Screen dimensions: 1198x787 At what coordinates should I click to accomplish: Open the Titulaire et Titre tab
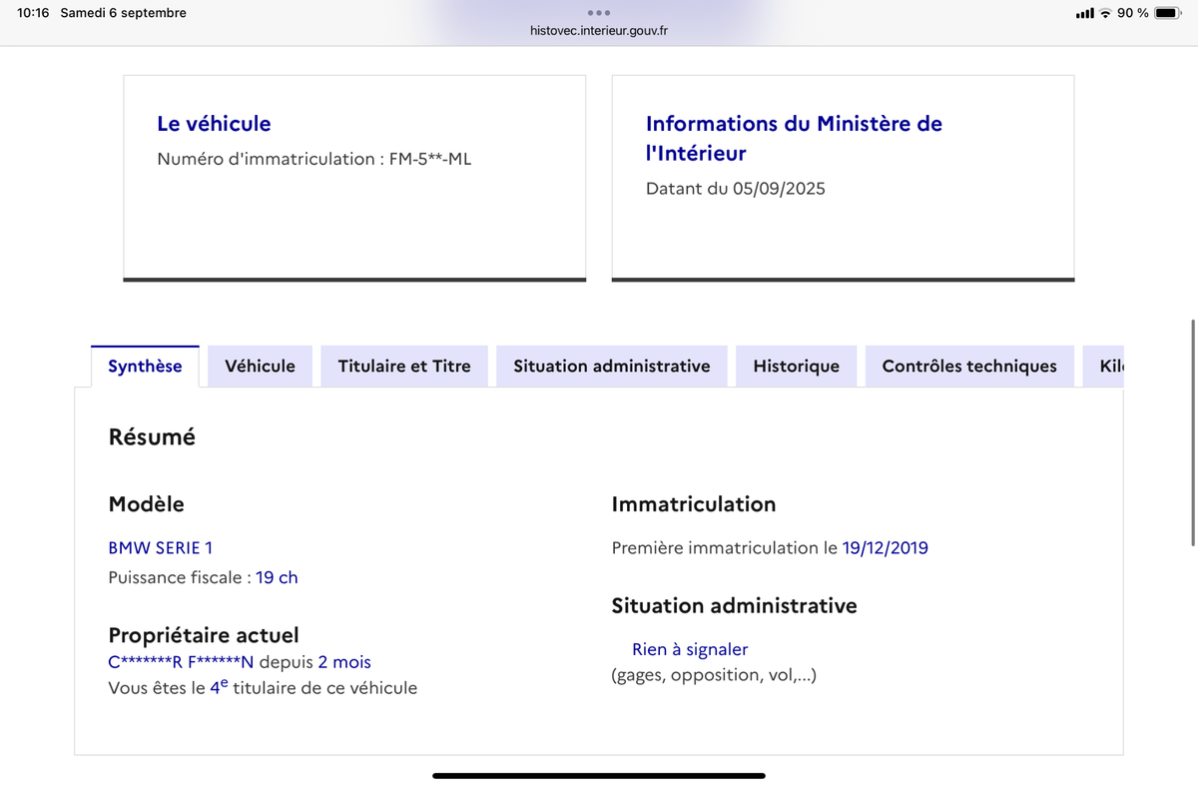click(x=404, y=366)
